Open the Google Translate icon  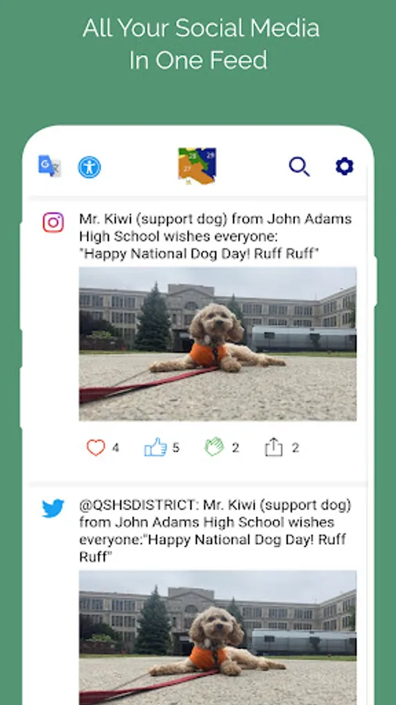pyautogui.click(x=49, y=166)
